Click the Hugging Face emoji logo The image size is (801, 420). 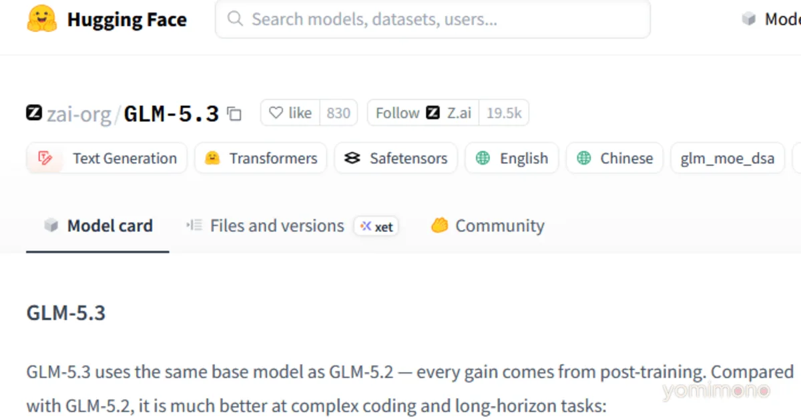pos(42,19)
